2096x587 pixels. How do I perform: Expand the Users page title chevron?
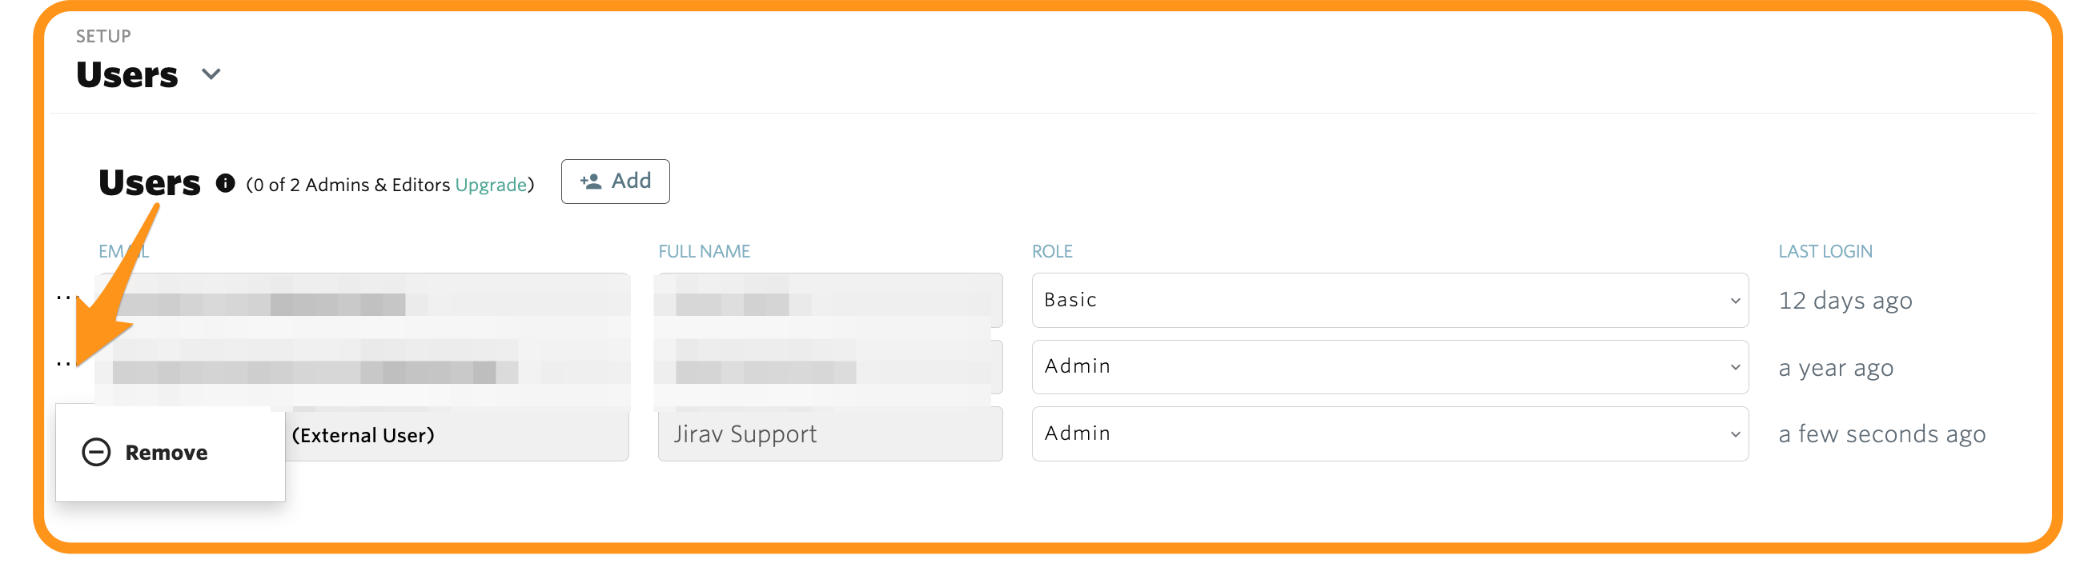[x=211, y=75]
